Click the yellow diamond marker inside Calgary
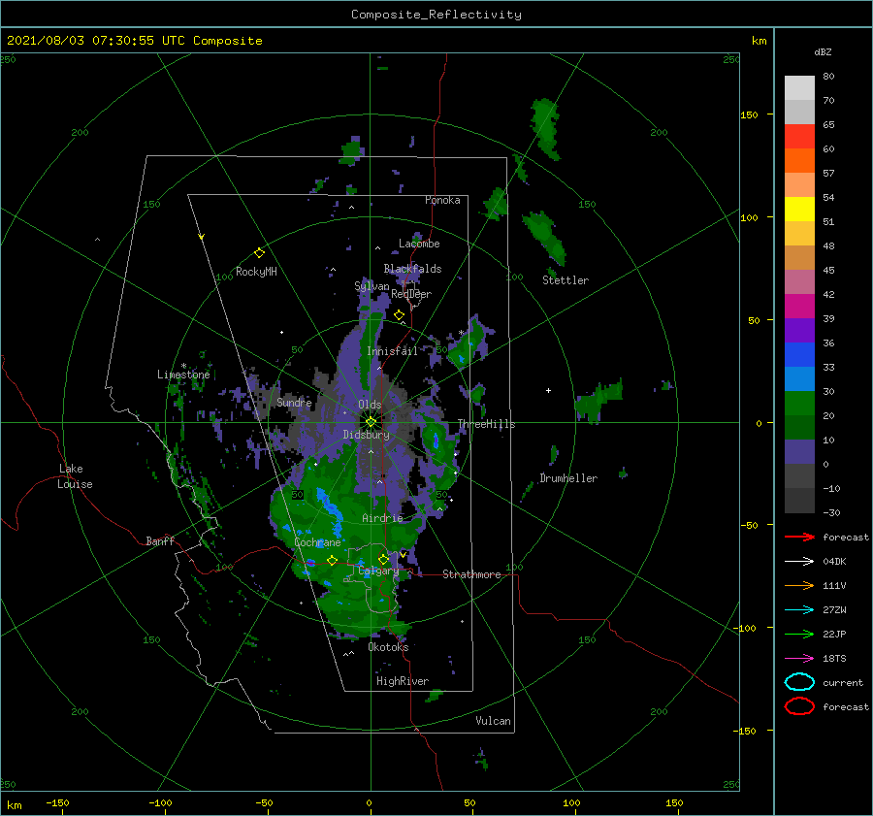This screenshot has height=816, width=873. pyautogui.click(x=383, y=559)
